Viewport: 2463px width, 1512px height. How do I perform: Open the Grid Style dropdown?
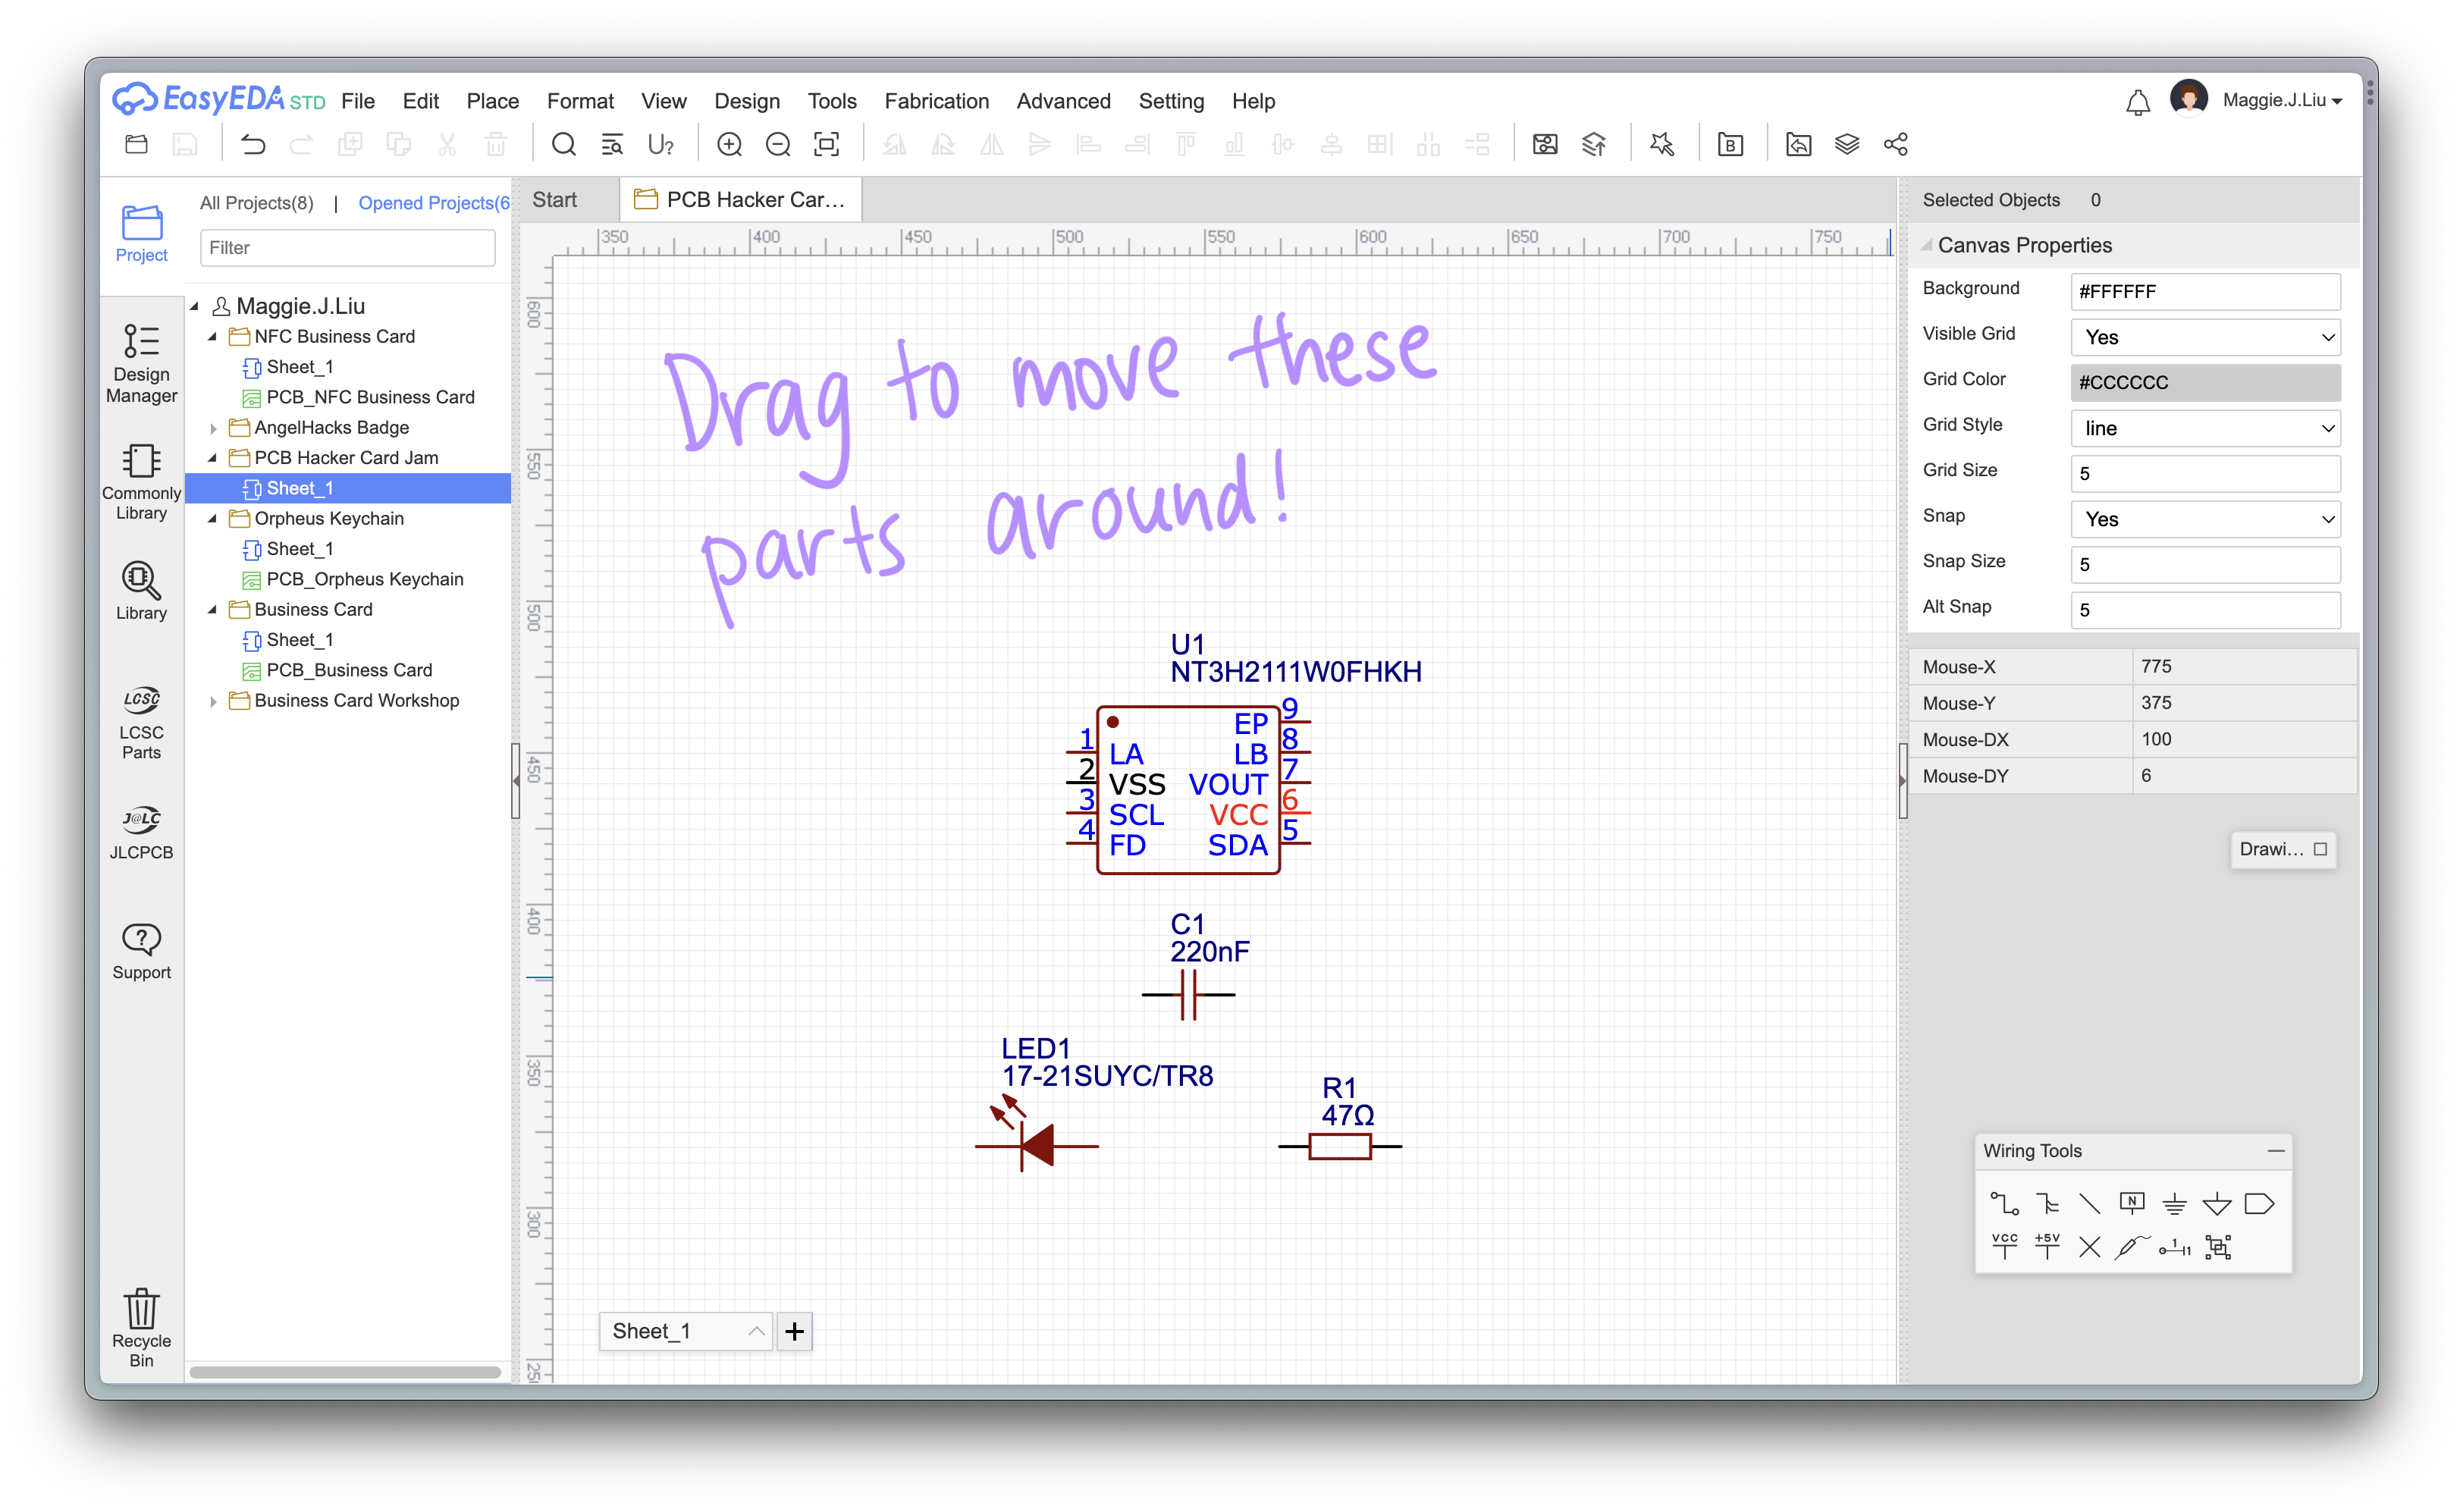pyautogui.click(x=2205, y=428)
